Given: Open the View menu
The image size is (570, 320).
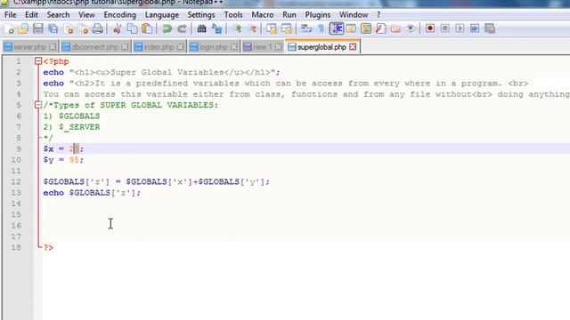Looking at the screenshot, I should 86,15.
